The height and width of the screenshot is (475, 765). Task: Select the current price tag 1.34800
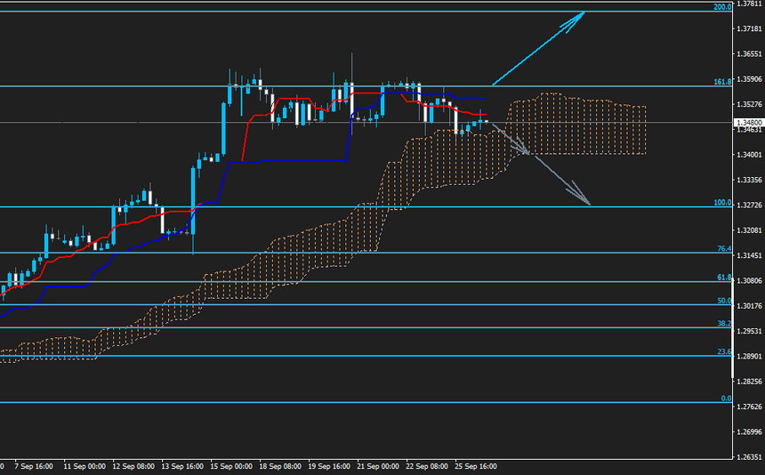pyautogui.click(x=748, y=123)
